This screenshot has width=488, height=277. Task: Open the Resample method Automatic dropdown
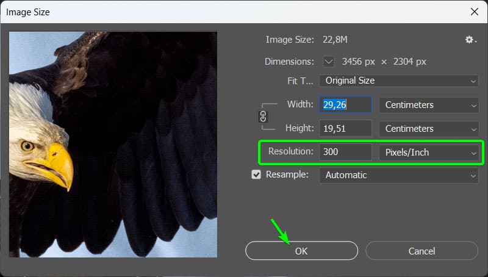click(399, 175)
